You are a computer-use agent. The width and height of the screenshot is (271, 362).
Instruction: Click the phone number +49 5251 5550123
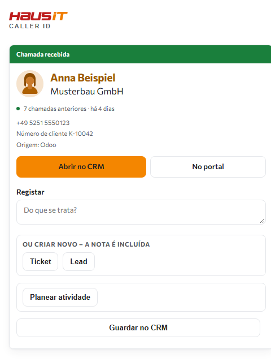point(43,123)
